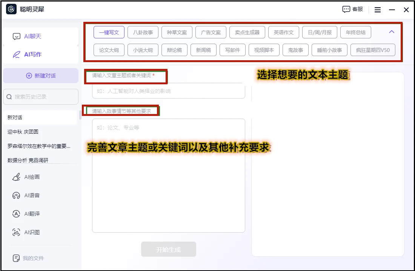Viewport: 415px width, 271px height.
Task: Minimize the 聪明灵犀 window
Action: (x=392, y=10)
